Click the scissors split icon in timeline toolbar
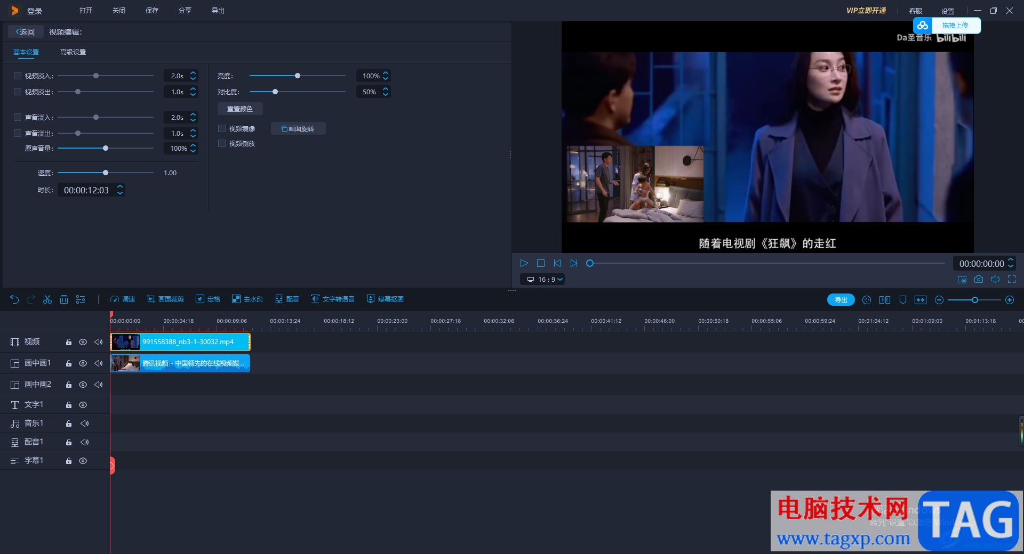This screenshot has width=1024, height=554. coord(47,299)
